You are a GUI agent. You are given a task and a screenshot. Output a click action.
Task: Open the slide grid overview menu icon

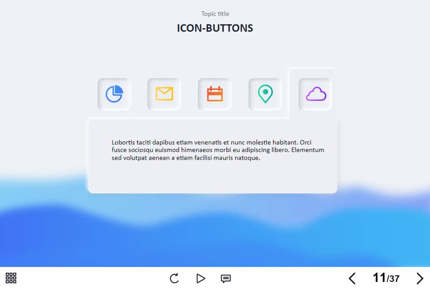click(11, 278)
